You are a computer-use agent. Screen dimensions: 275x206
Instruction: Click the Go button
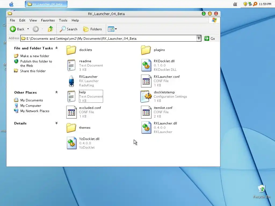tap(210, 39)
